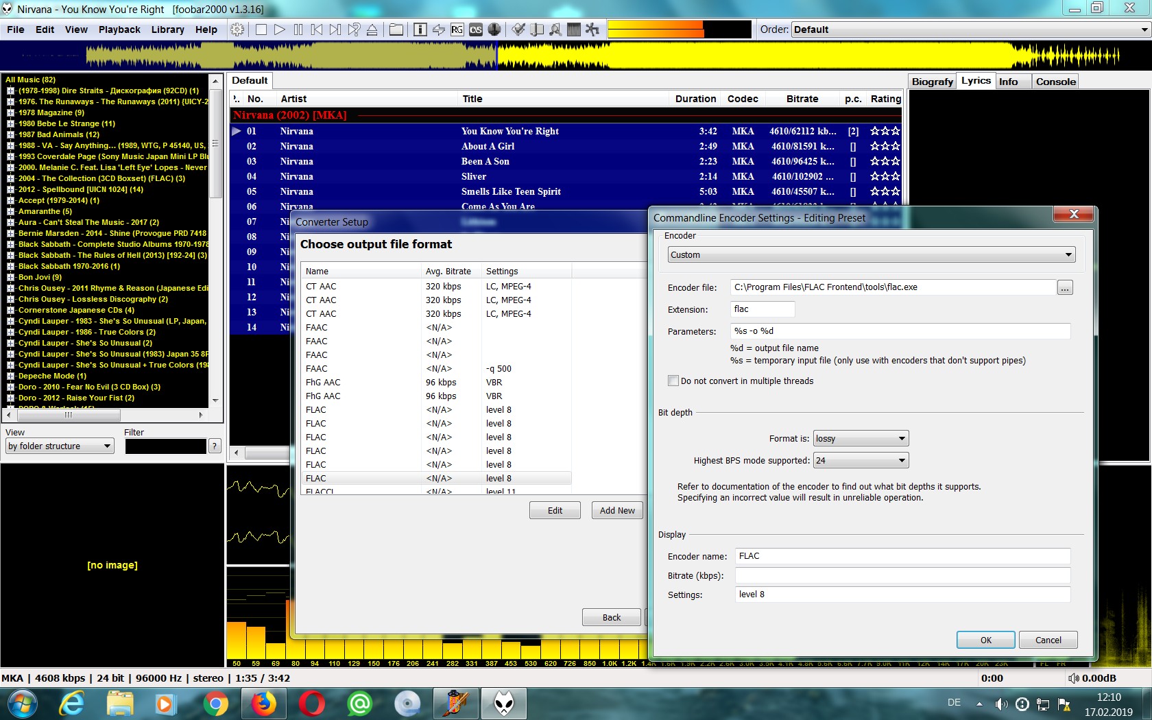The image size is (1152, 720).
Task: Open Highest BPS mode dropdown
Action: point(861,460)
